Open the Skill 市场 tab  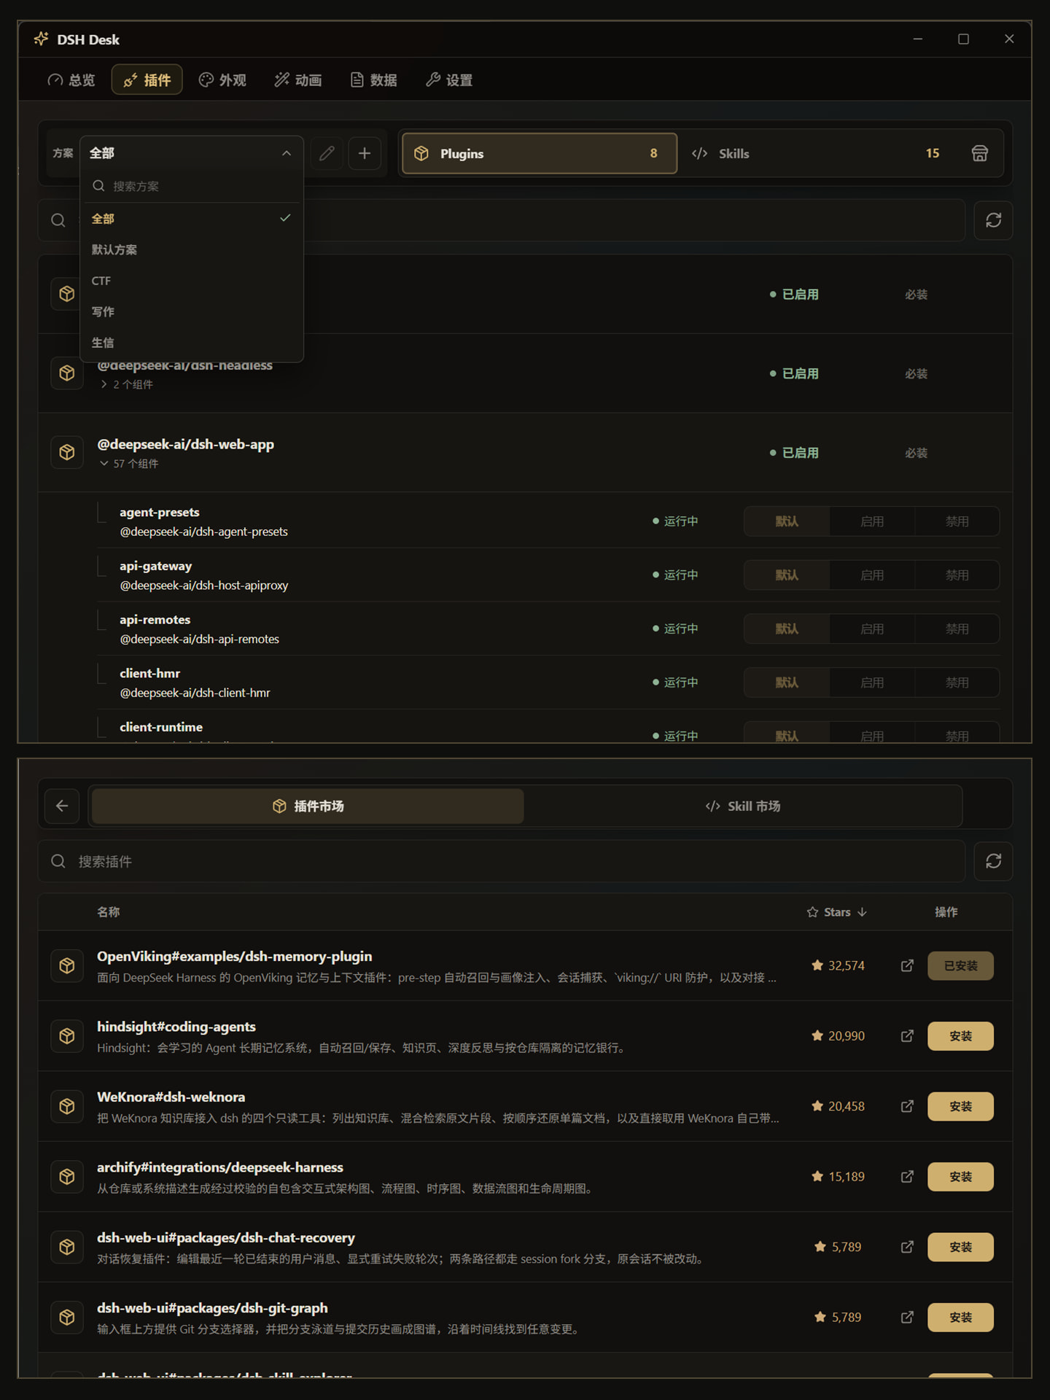[743, 806]
